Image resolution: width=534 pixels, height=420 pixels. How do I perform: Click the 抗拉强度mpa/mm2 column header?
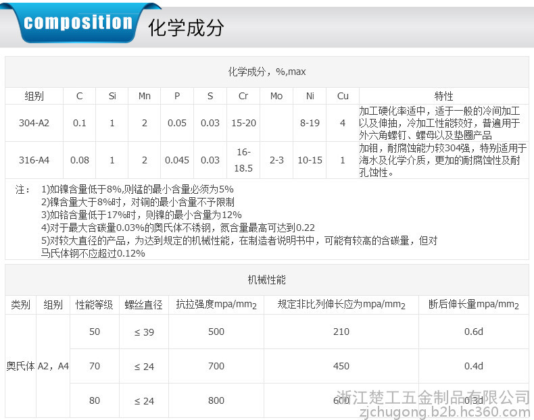tap(216, 305)
